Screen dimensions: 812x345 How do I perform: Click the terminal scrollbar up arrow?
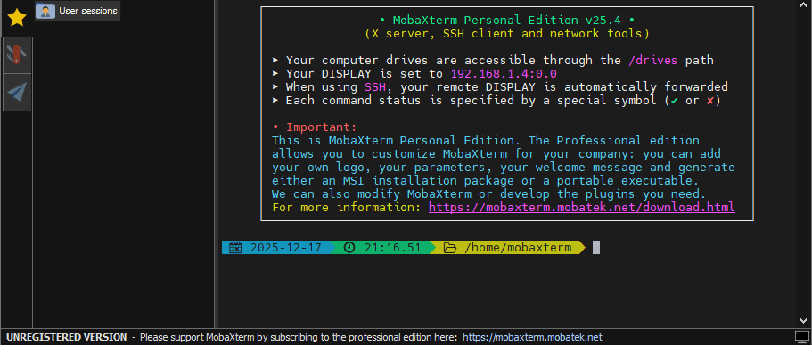[804, 4]
